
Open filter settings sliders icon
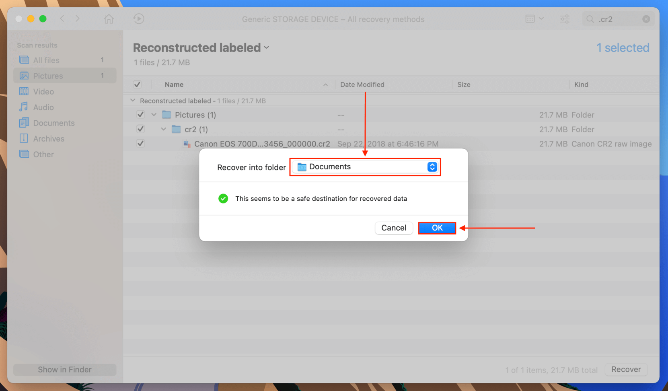[x=565, y=19]
